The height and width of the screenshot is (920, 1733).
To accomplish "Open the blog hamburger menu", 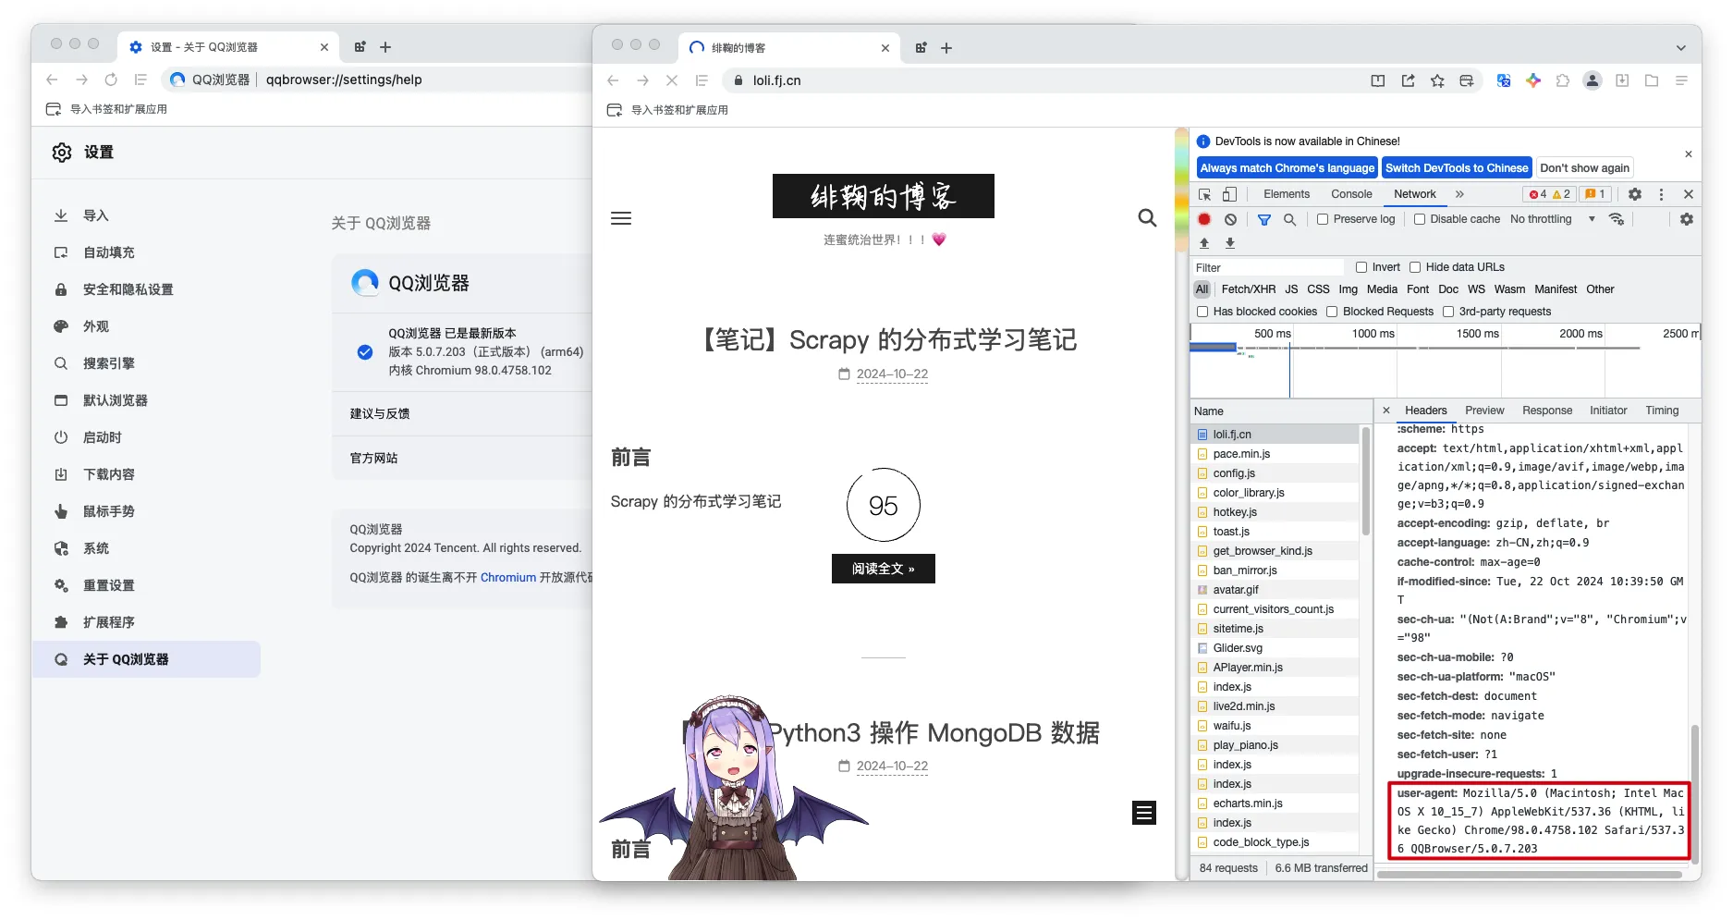I will click(621, 218).
